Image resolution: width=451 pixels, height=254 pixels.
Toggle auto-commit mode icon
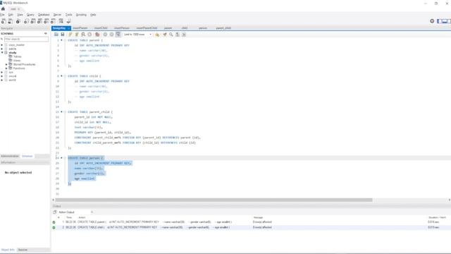coord(118,35)
